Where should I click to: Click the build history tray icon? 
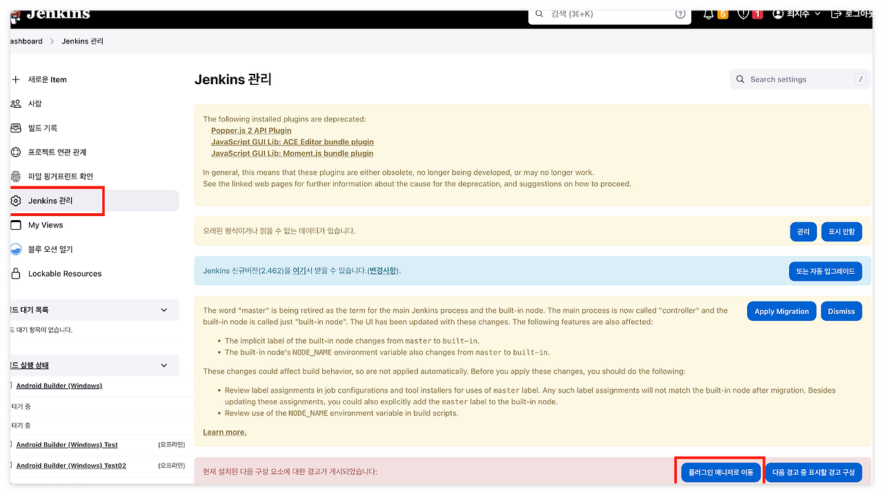[16, 128]
